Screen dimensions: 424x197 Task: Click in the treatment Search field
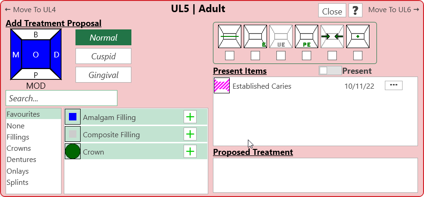pyautogui.click(x=62, y=98)
